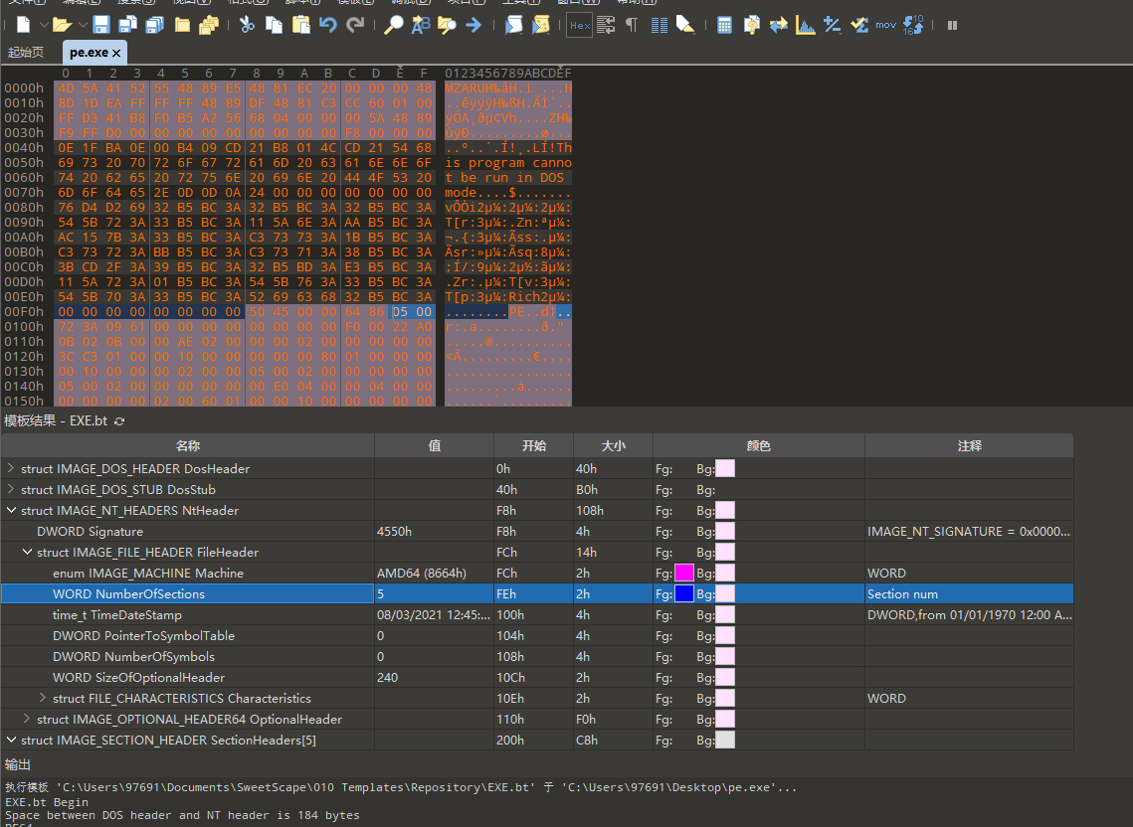Toggle the paragraph mark display icon
The height and width of the screenshot is (827, 1133).
[x=632, y=25]
